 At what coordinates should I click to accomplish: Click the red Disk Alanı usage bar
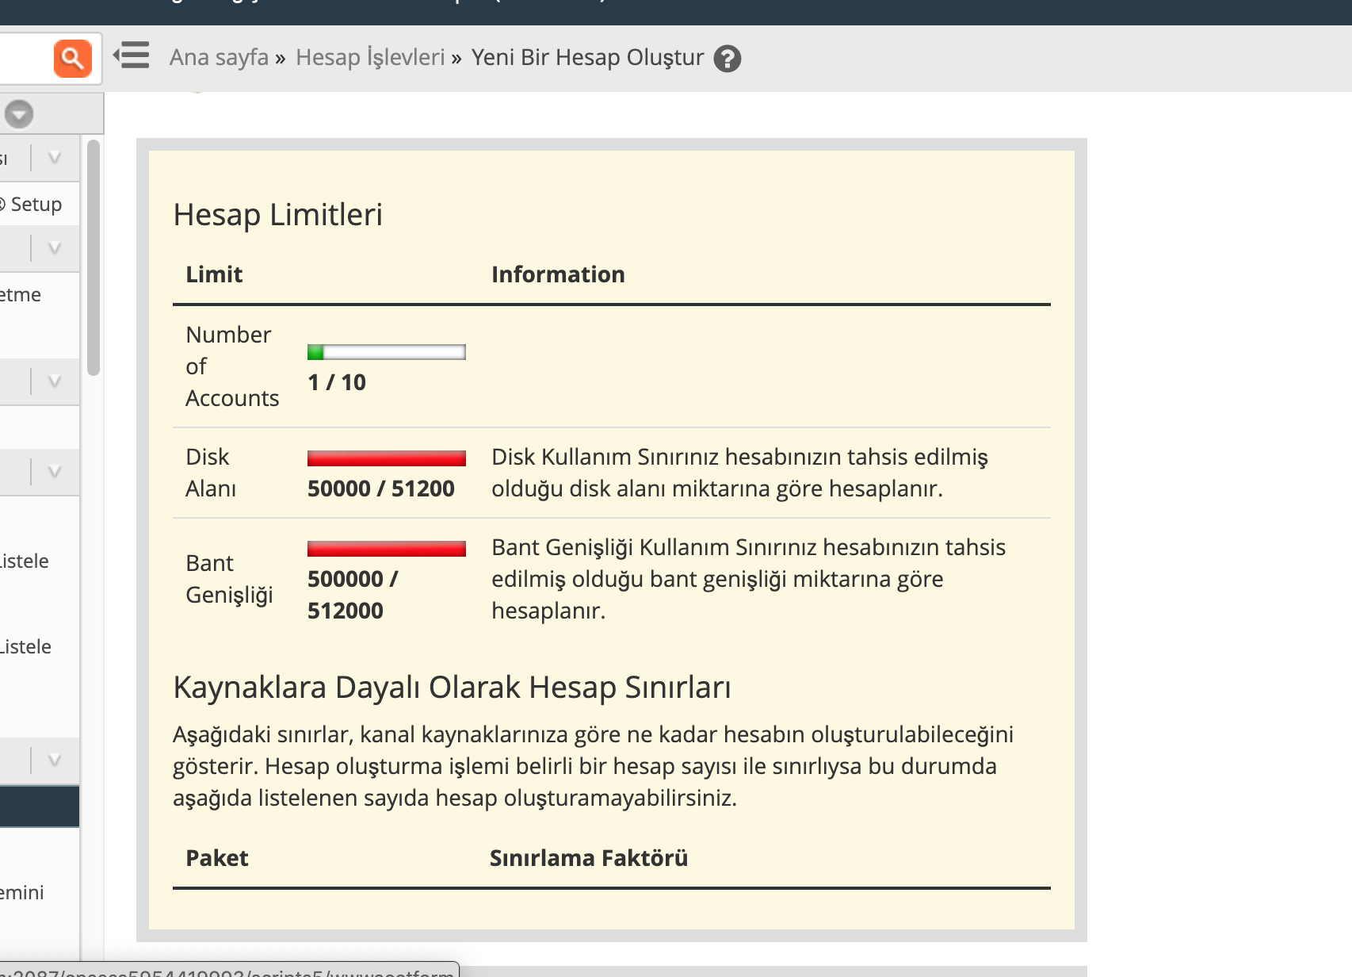click(x=386, y=458)
